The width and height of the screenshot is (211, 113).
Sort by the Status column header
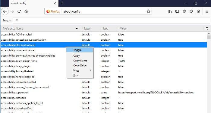(91, 28)
